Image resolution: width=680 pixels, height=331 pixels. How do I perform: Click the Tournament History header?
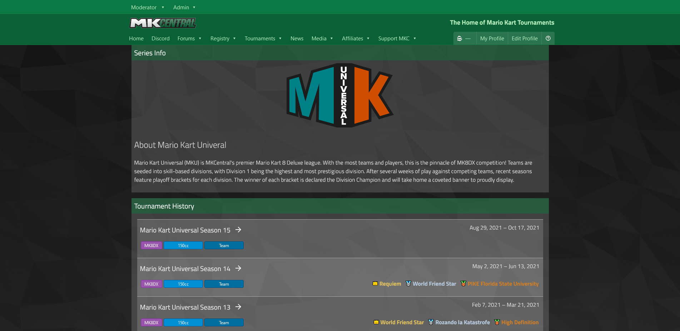340,206
